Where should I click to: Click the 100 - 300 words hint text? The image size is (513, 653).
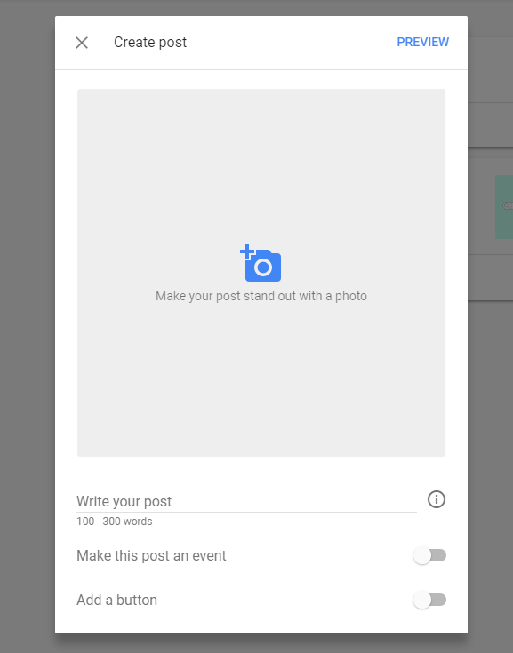coord(114,522)
